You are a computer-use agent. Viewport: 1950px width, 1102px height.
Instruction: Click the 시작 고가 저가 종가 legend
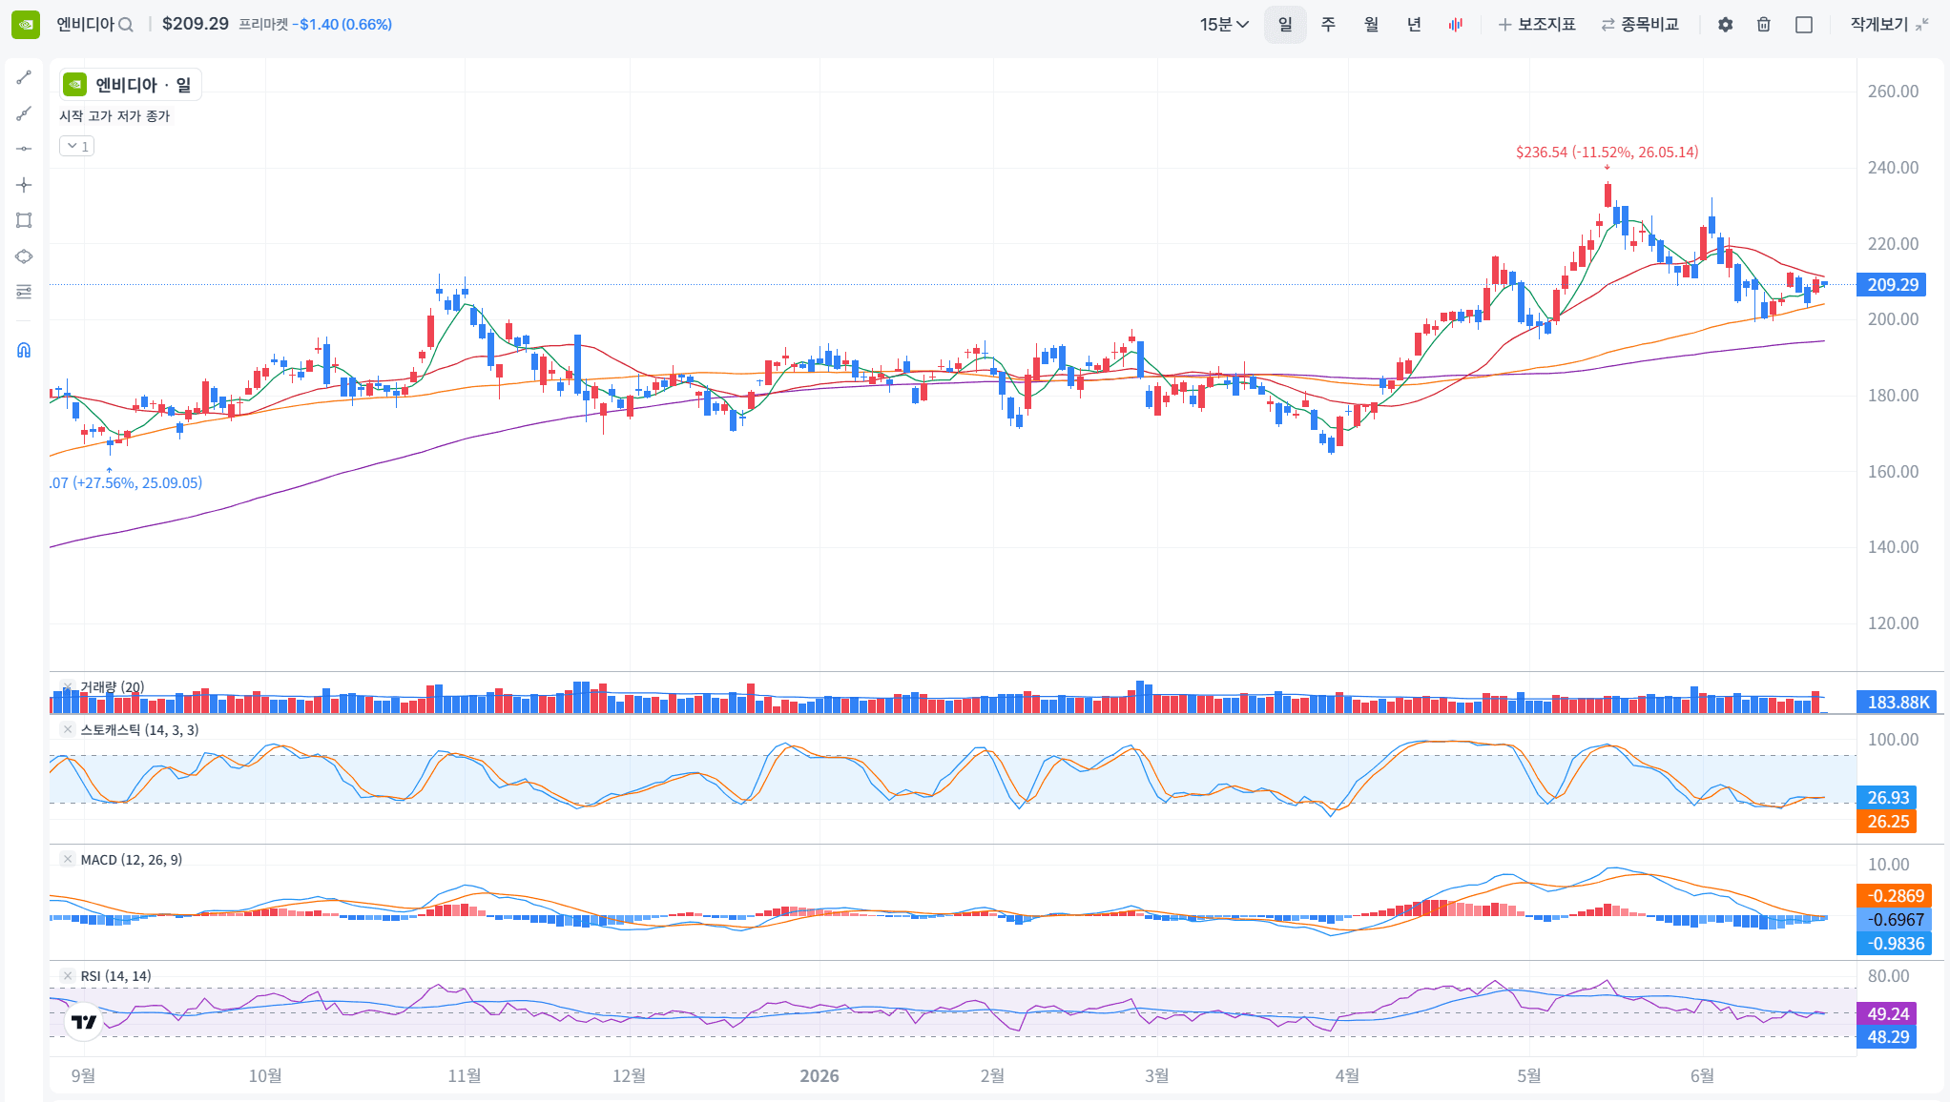click(x=114, y=115)
